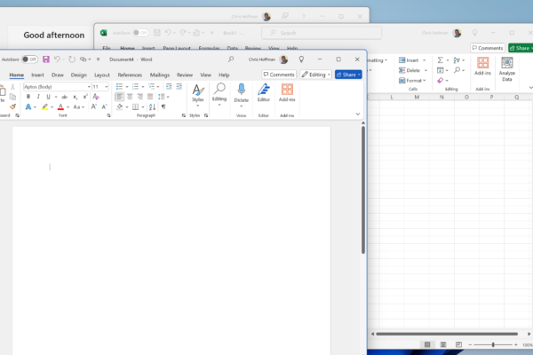Decrease indent in Word paragraph group
This screenshot has width=533, height=355.
pos(169,86)
